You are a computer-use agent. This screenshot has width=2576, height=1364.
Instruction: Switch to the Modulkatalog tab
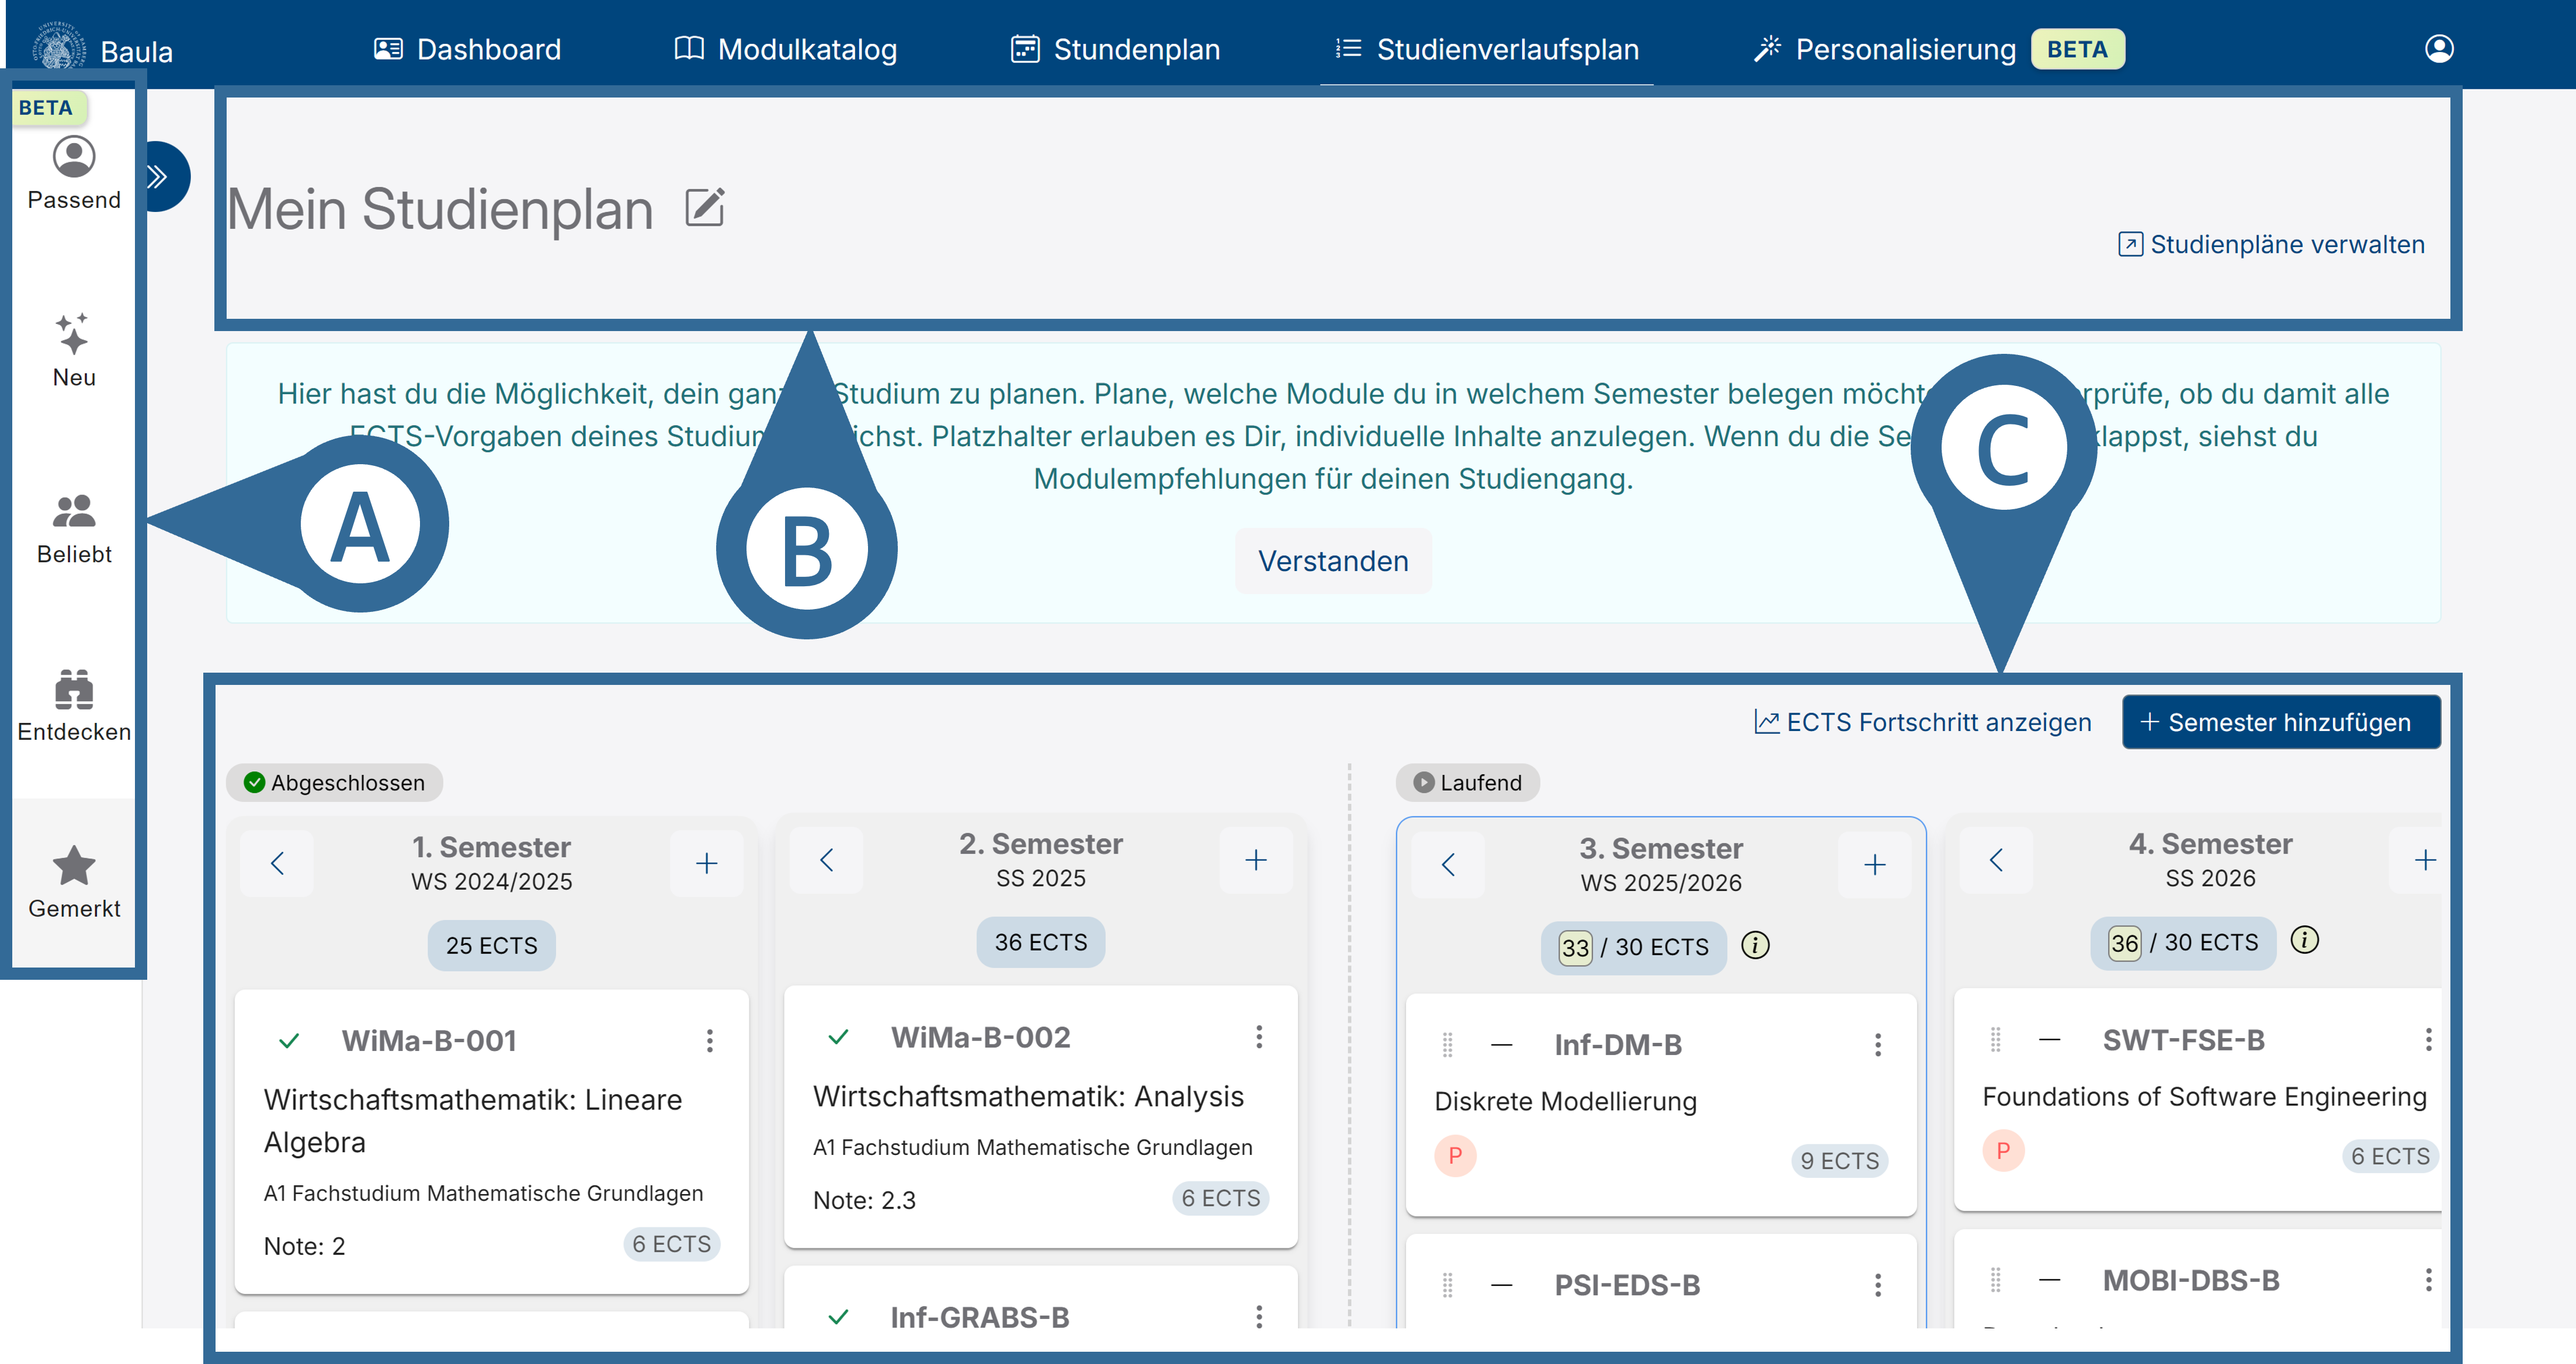(x=786, y=49)
